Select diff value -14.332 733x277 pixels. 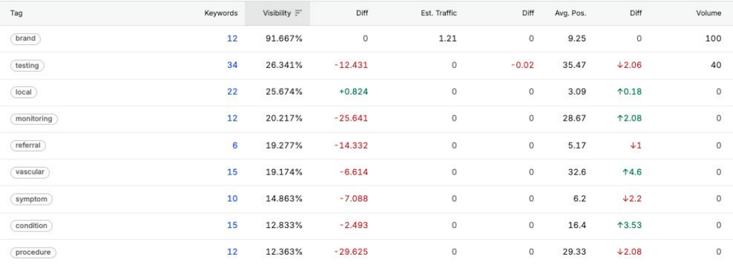pos(351,145)
